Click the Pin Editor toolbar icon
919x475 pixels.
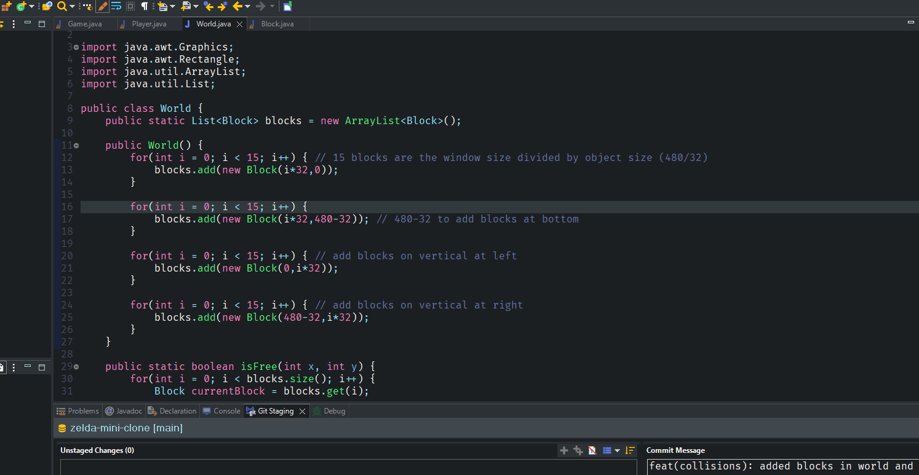click(287, 6)
